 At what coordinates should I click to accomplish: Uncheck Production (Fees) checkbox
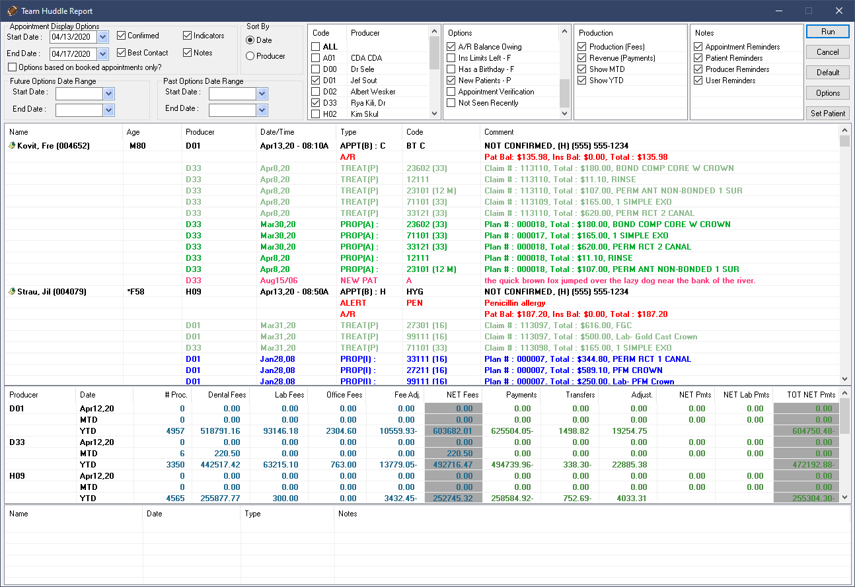582,47
